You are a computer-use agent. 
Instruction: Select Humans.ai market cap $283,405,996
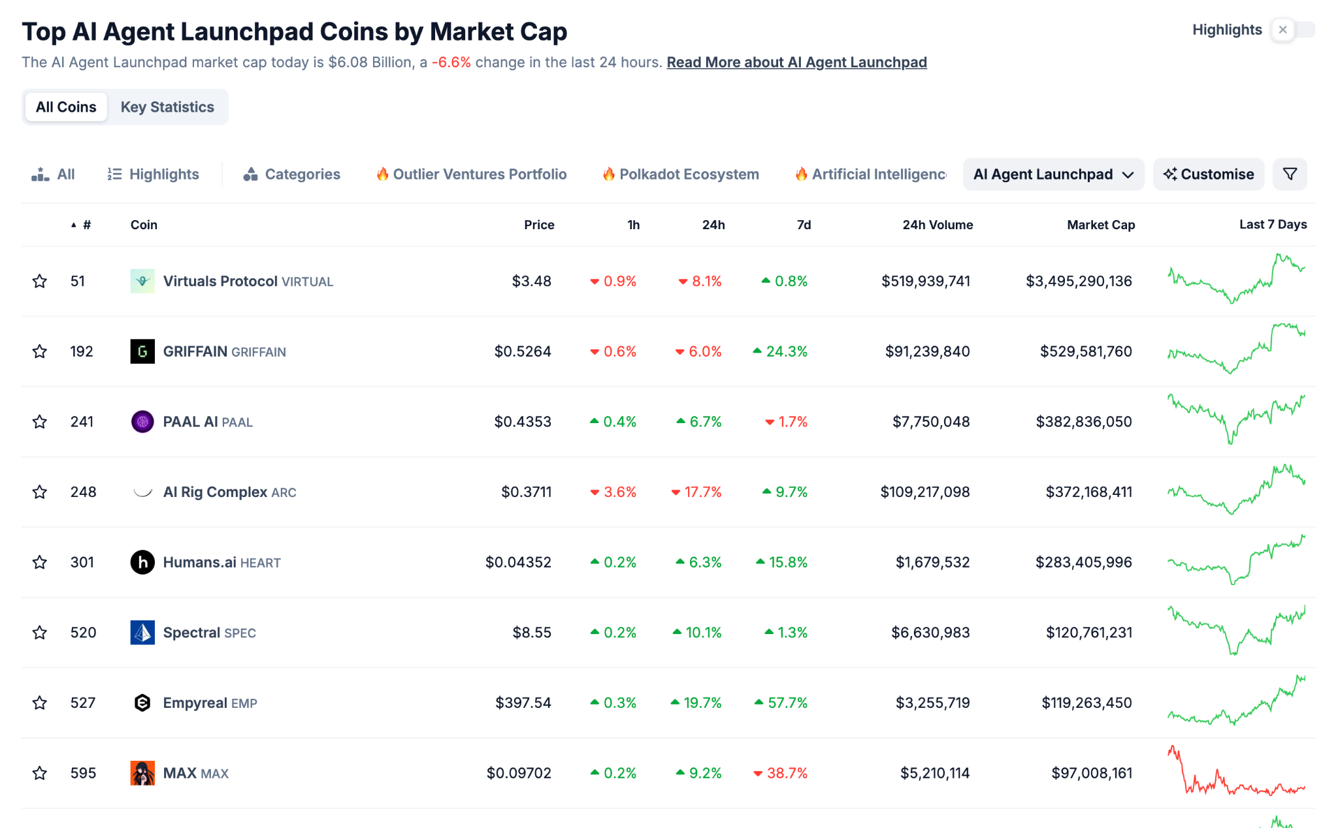coord(1084,562)
